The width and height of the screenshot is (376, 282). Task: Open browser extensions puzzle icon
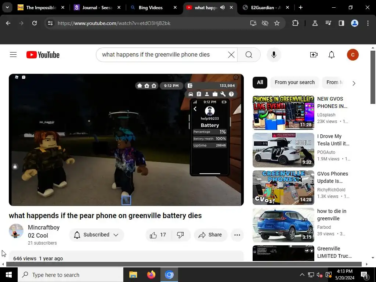click(296, 23)
